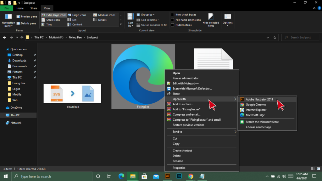Switch to List layout
Screen dimensions: 322x181
click(72, 20)
